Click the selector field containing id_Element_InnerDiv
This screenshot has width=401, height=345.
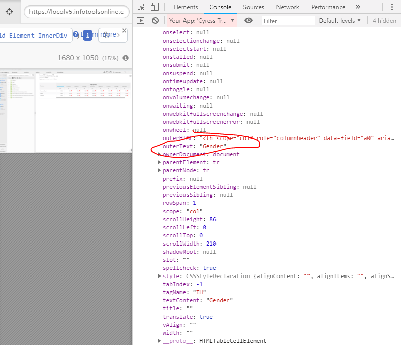pos(35,36)
